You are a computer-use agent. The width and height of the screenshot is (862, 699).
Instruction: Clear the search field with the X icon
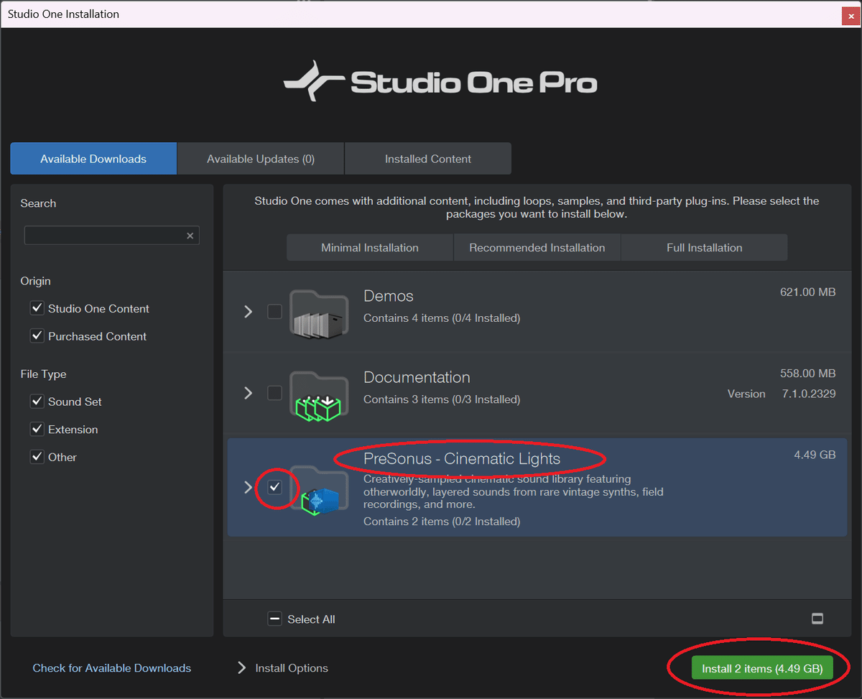190,236
